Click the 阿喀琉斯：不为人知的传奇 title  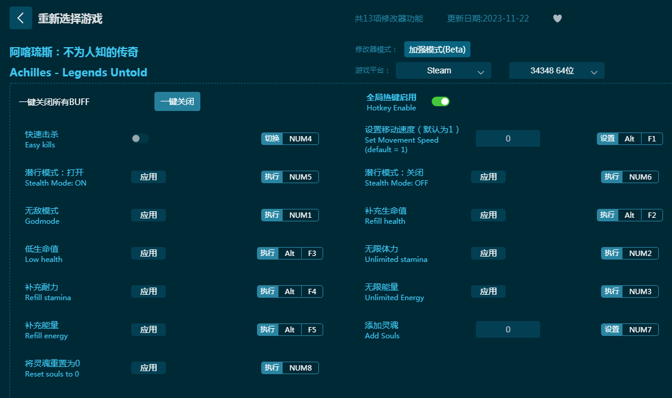pyautogui.click(x=74, y=53)
